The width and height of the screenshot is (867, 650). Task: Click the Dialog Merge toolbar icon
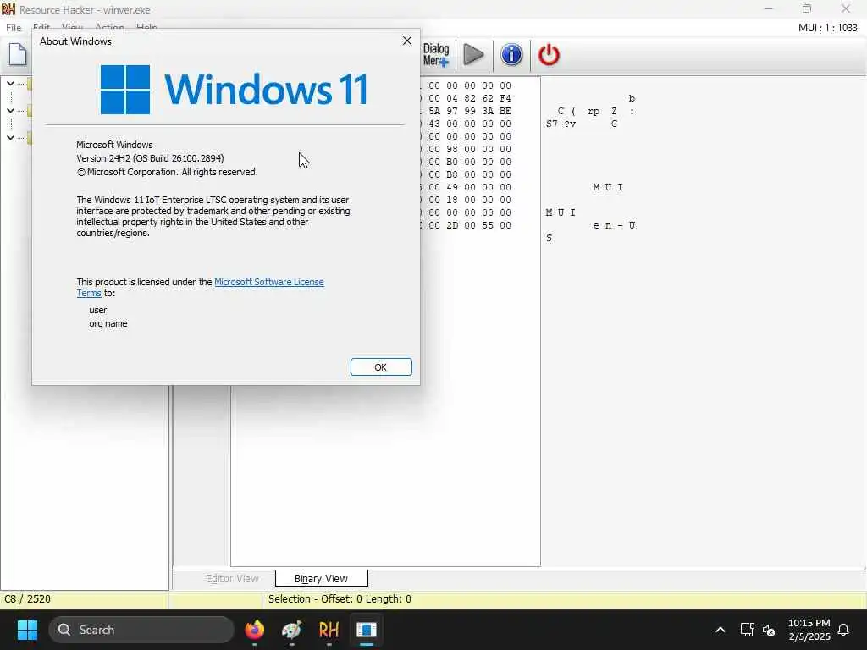click(x=436, y=55)
